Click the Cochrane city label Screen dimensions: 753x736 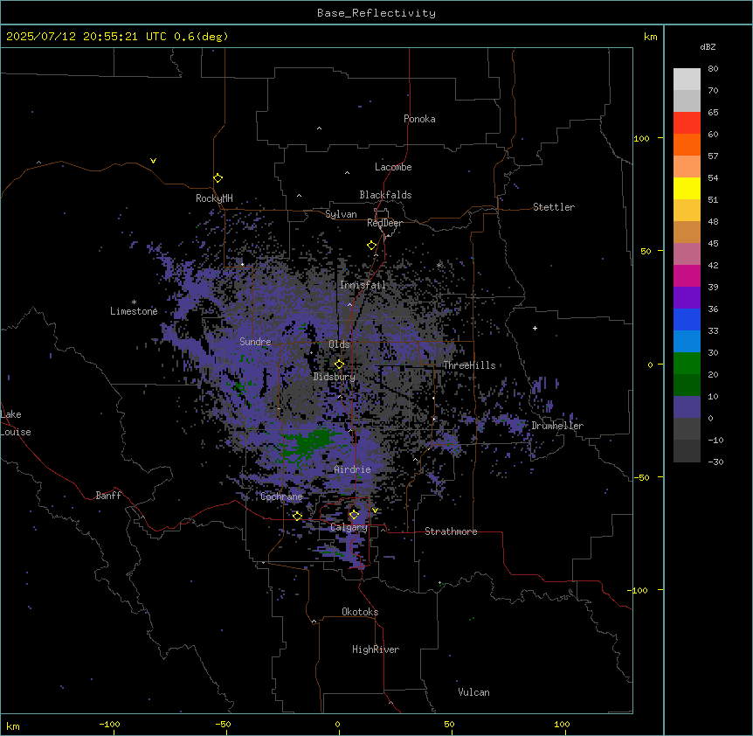pyautogui.click(x=281, y=496)
